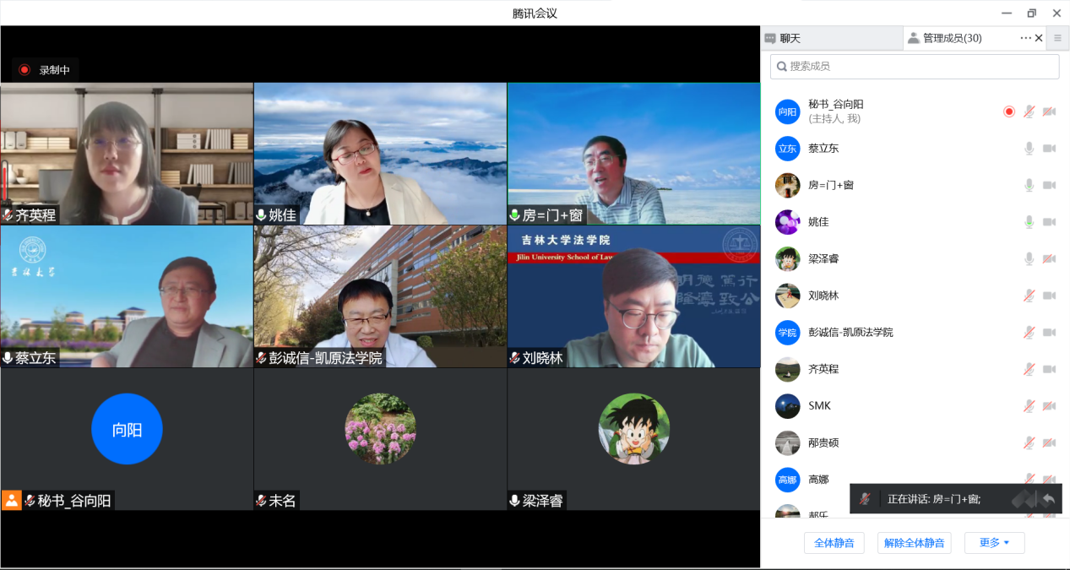The image size is (1070, 570).
Task: Click the orange host icon on 谷向阳's tile
Action: click(x=11, y=500)
